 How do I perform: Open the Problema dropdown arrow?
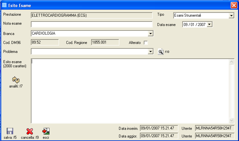click(x=150, y=51)
